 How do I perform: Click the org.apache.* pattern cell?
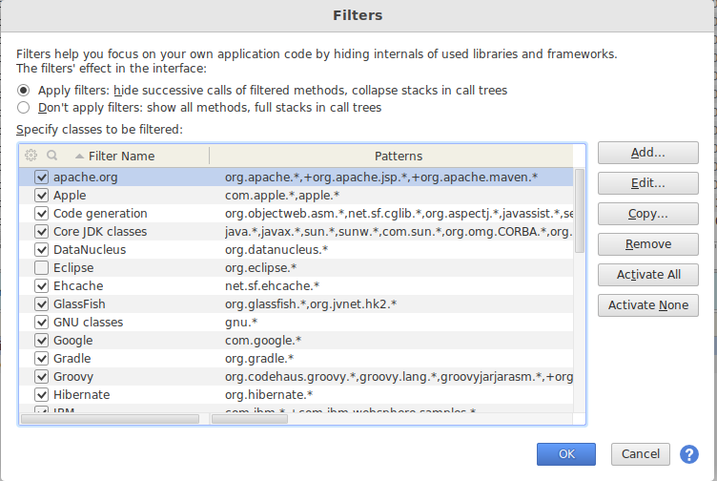tap(381, 178)
